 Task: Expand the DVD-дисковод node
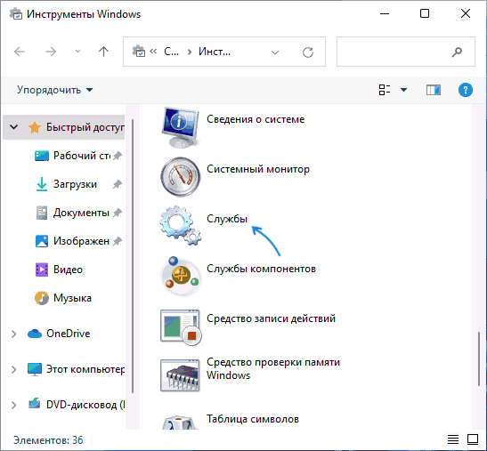coord(13,405)
